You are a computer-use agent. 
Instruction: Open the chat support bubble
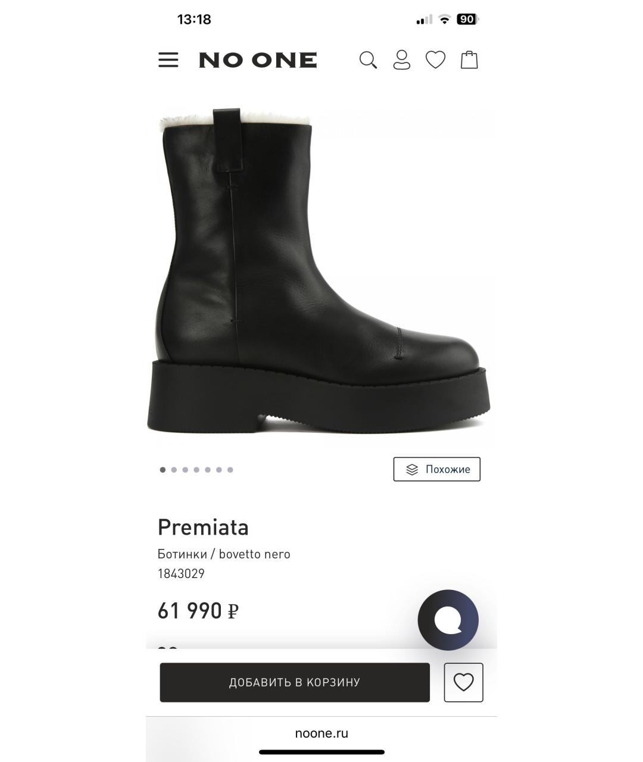pos(448,620)
